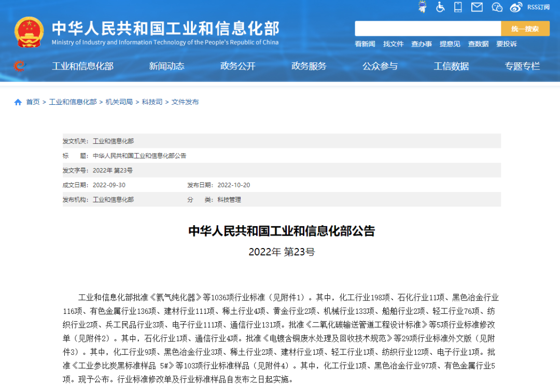The image size is (560, 386).
Task: Open the 工信数据 navigation menu
Action: coord(451,66)
